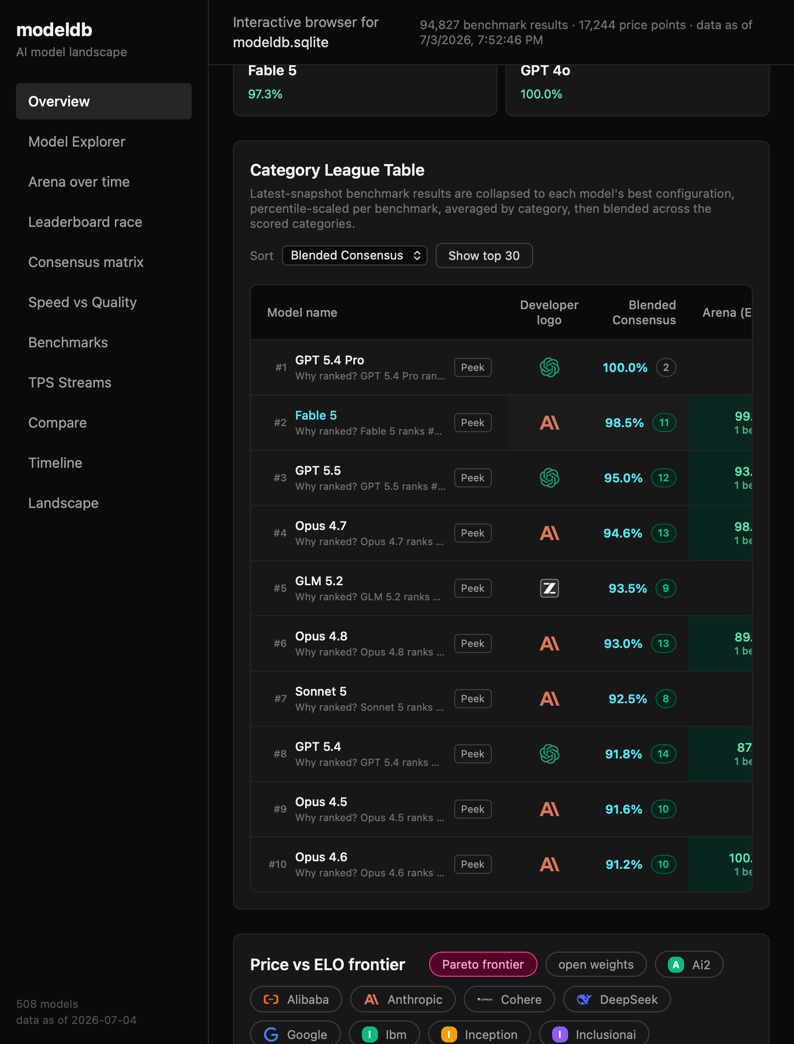The image size is (794, 1044).
Task: Click the Anthropic logo in Opus 4.5 row
Action: [x=549, y=809]
